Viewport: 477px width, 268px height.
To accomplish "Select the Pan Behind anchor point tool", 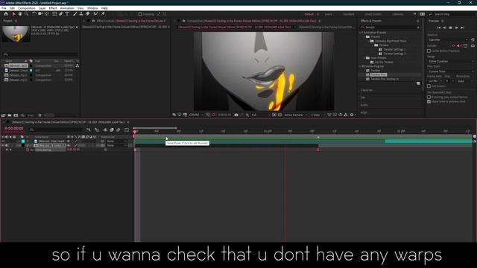I will tap(46, 14).
